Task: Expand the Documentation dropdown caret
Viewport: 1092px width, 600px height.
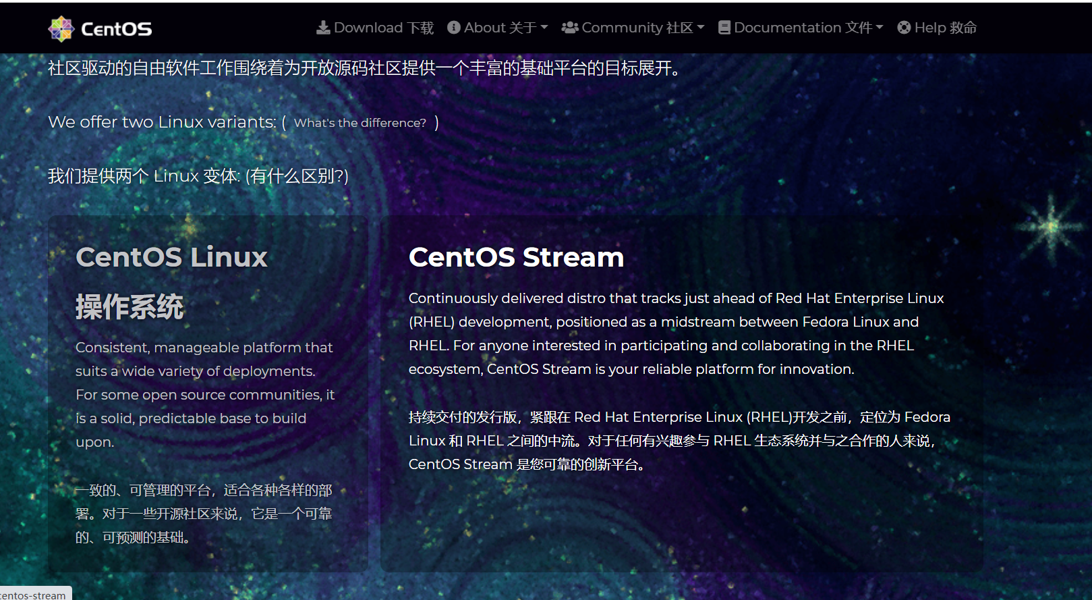Action: coord(880,28)
